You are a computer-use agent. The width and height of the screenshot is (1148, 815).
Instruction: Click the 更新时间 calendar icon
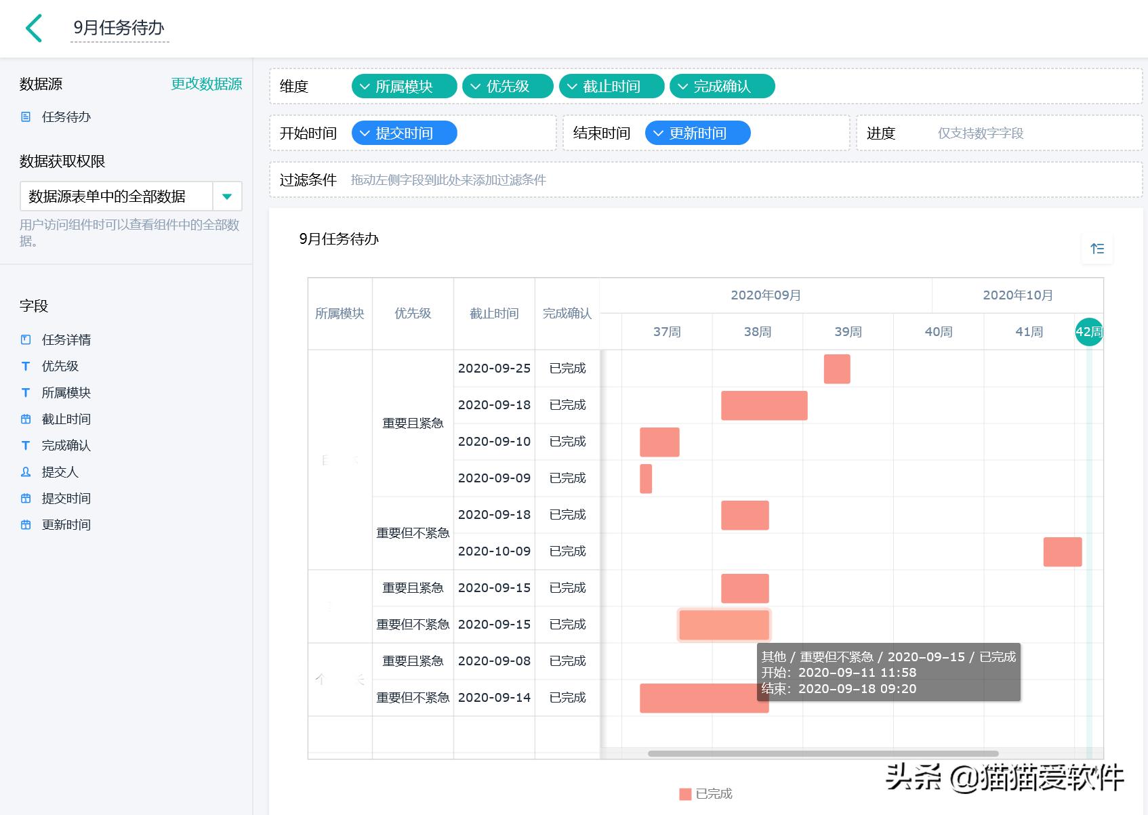[x=26, y=524]
